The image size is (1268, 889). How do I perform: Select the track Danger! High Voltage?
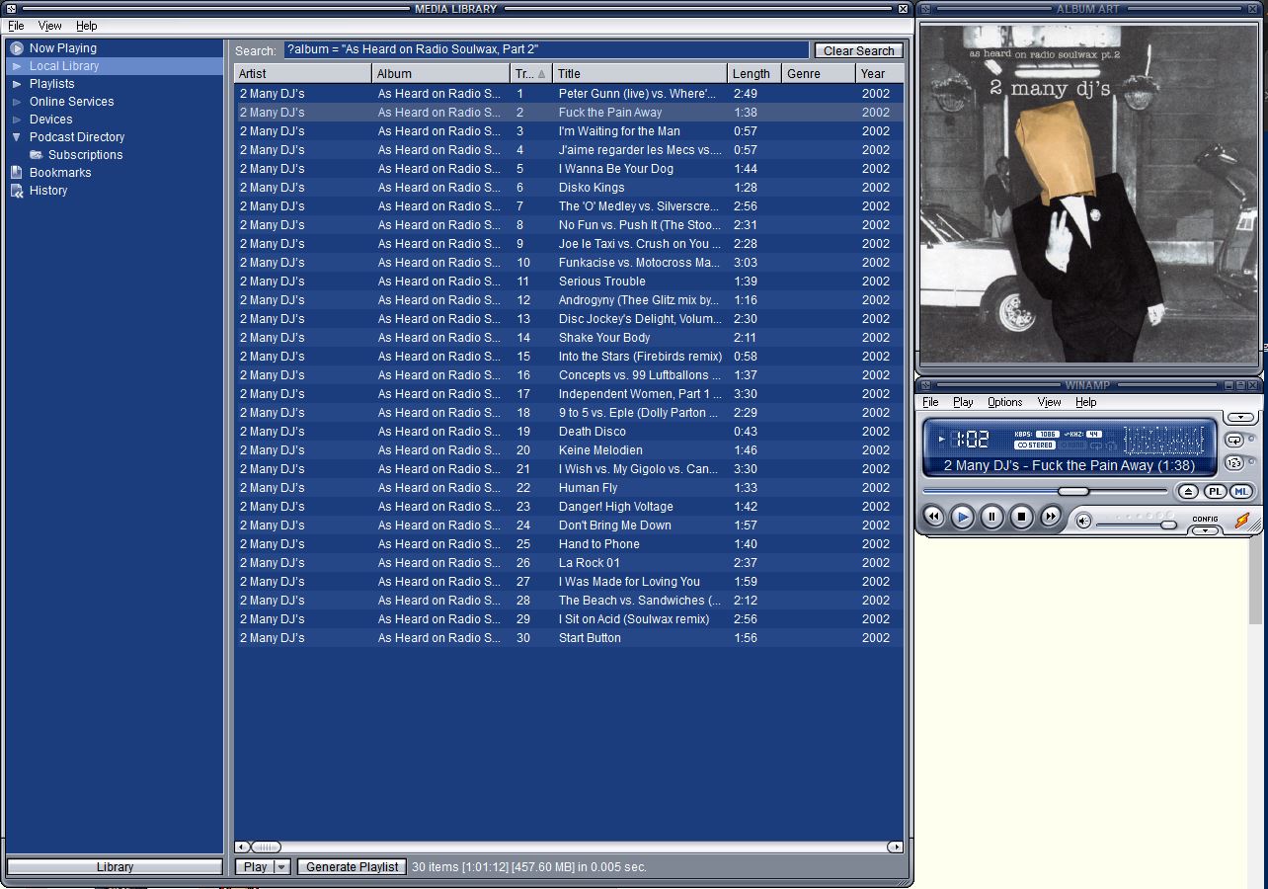pos(570,507)
